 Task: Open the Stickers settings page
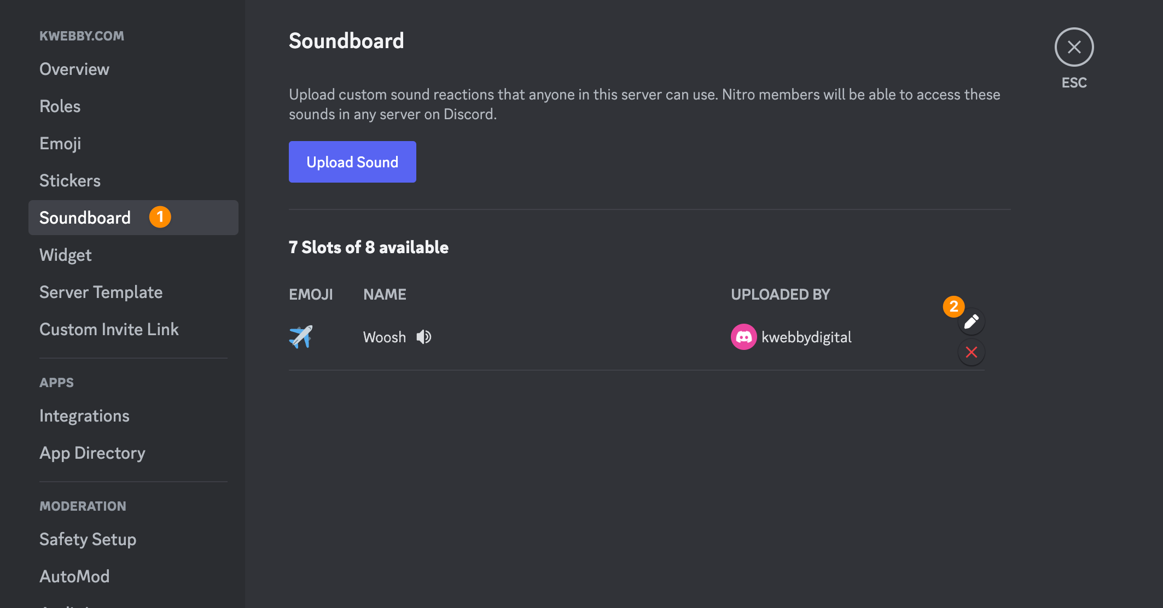pyautogui.click(x=69, y=180)
